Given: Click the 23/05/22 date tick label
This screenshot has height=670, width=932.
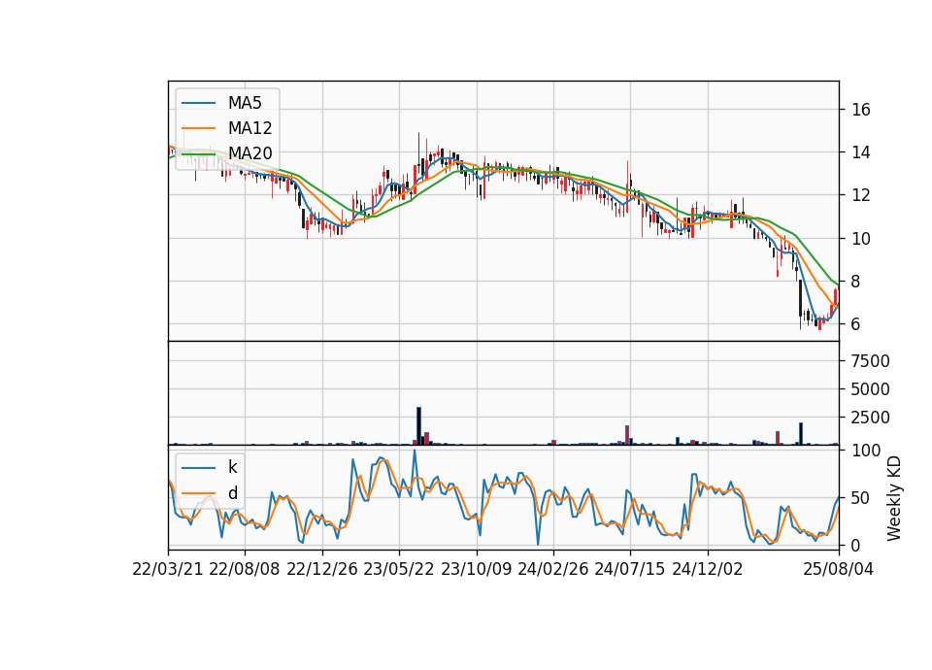Looking at the screenshot, I should [x=399, y=569].
